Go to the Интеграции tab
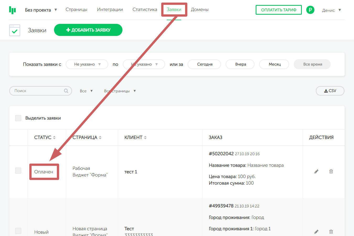 110,9
